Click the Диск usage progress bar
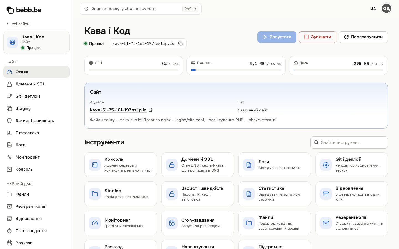399x249 pixels. (338, 70)
